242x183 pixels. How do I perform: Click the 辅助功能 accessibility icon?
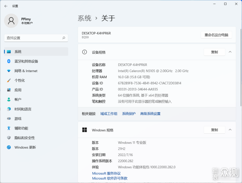[9, 128]
